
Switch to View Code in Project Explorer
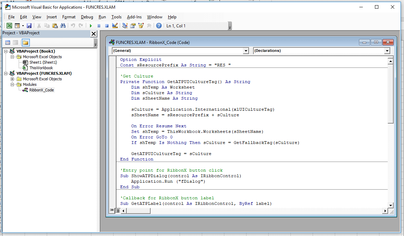pyautogui.click(x=8, y=42)
